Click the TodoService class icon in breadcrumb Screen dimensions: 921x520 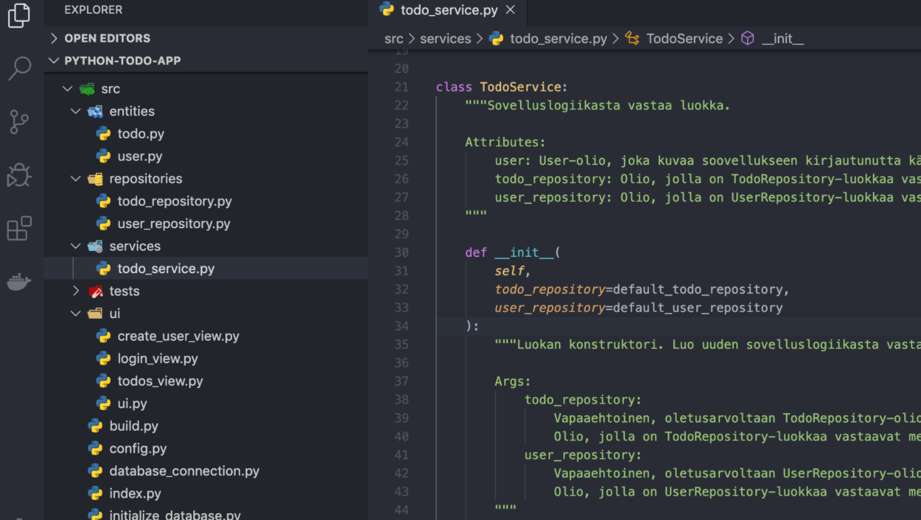tap(633, 39)
